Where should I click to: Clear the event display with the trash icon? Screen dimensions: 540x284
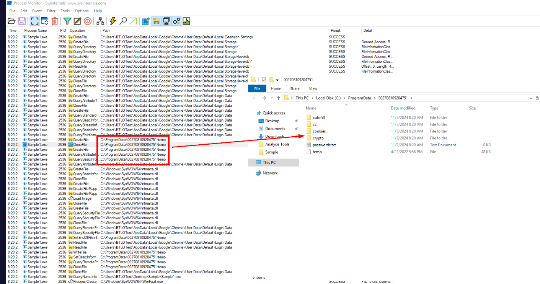(55, 21)
